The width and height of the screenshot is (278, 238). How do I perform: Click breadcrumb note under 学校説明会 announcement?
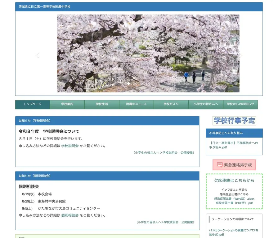164,153
